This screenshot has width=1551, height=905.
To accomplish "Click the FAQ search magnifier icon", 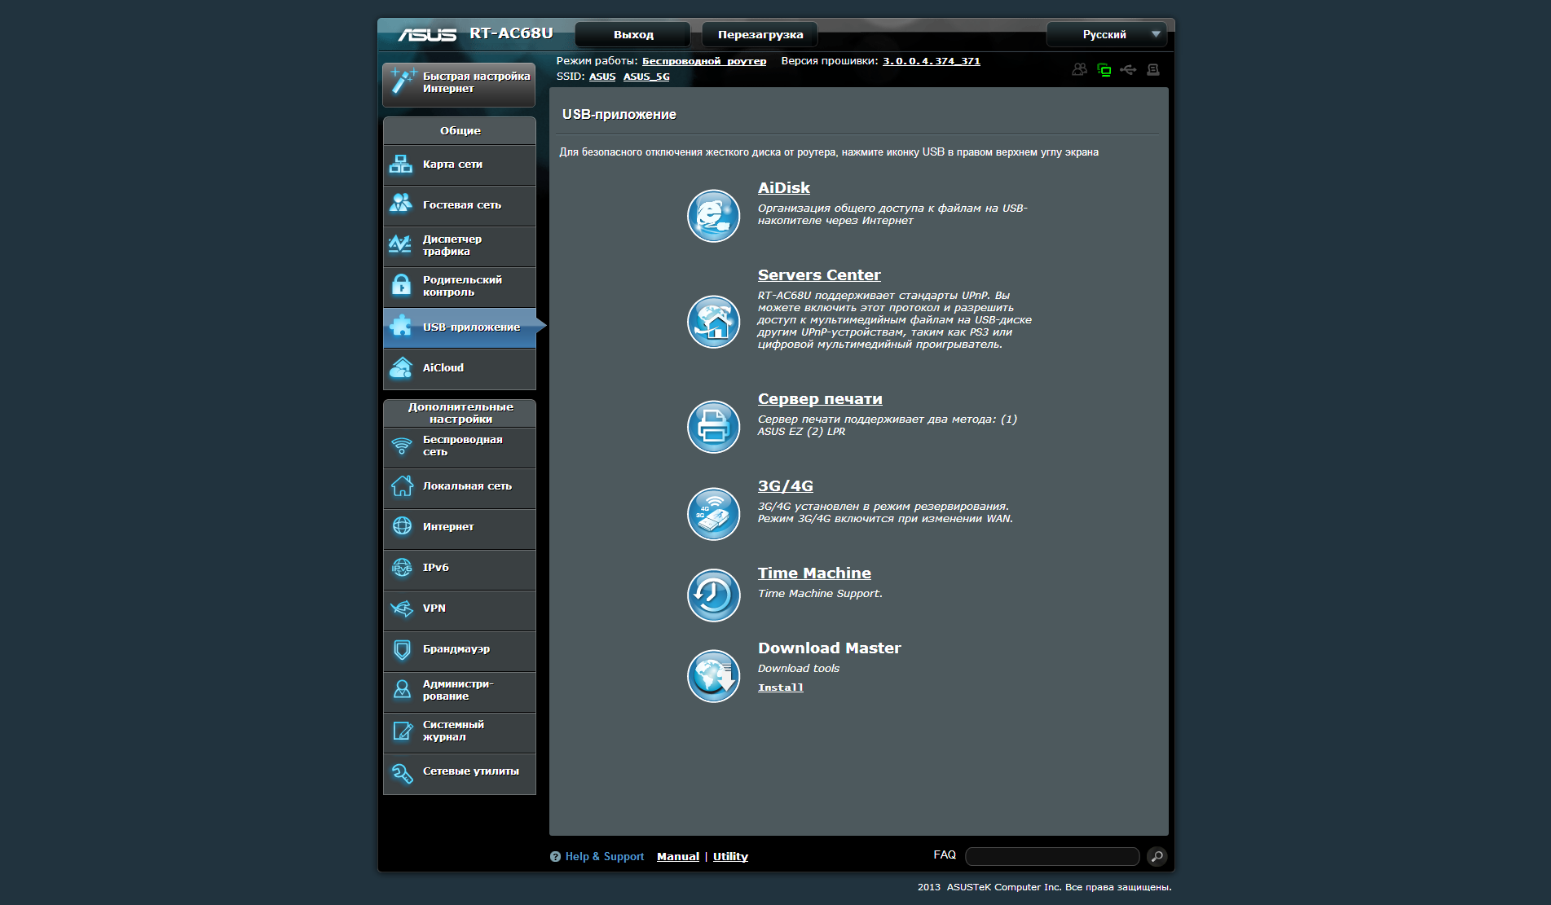I will click(1157, 856).
